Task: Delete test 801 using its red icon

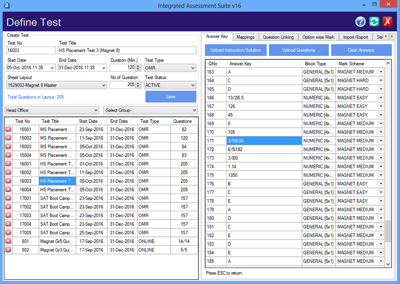Action: pos(8,241)
